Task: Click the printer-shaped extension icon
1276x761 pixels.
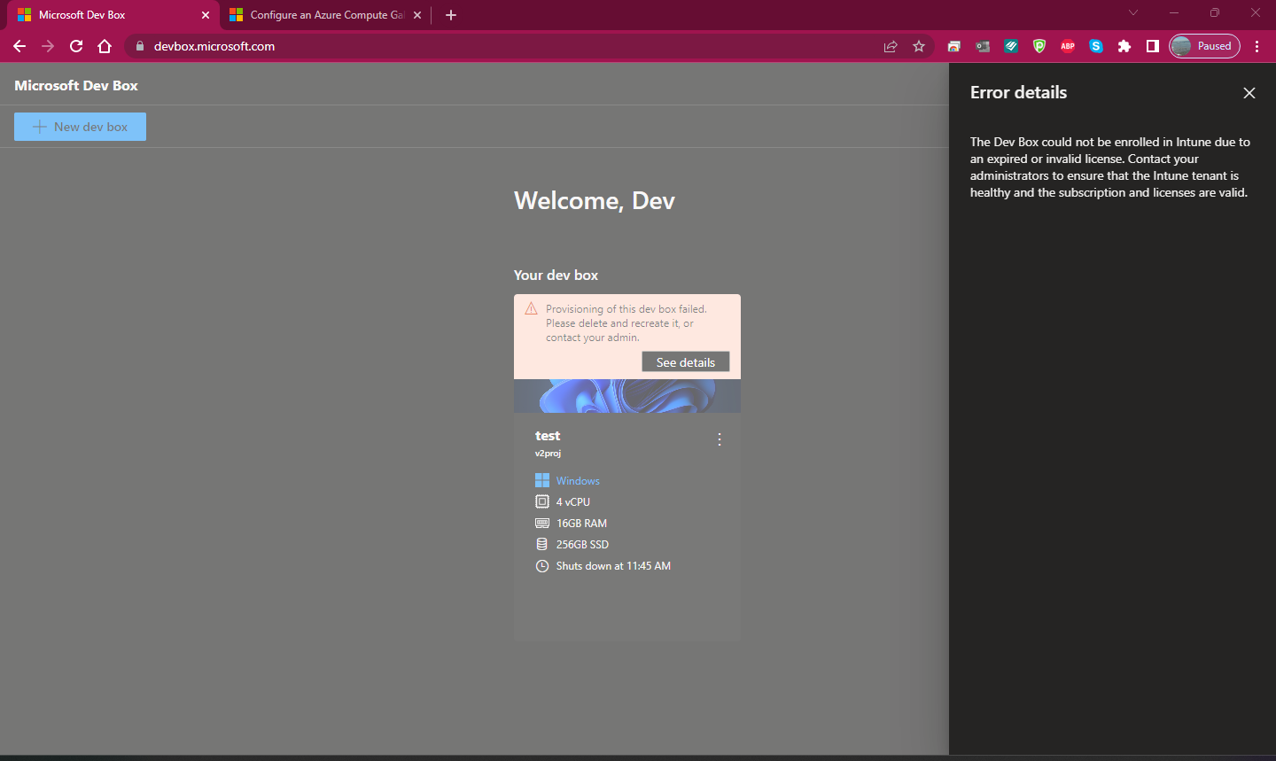Action: [954, 46]
